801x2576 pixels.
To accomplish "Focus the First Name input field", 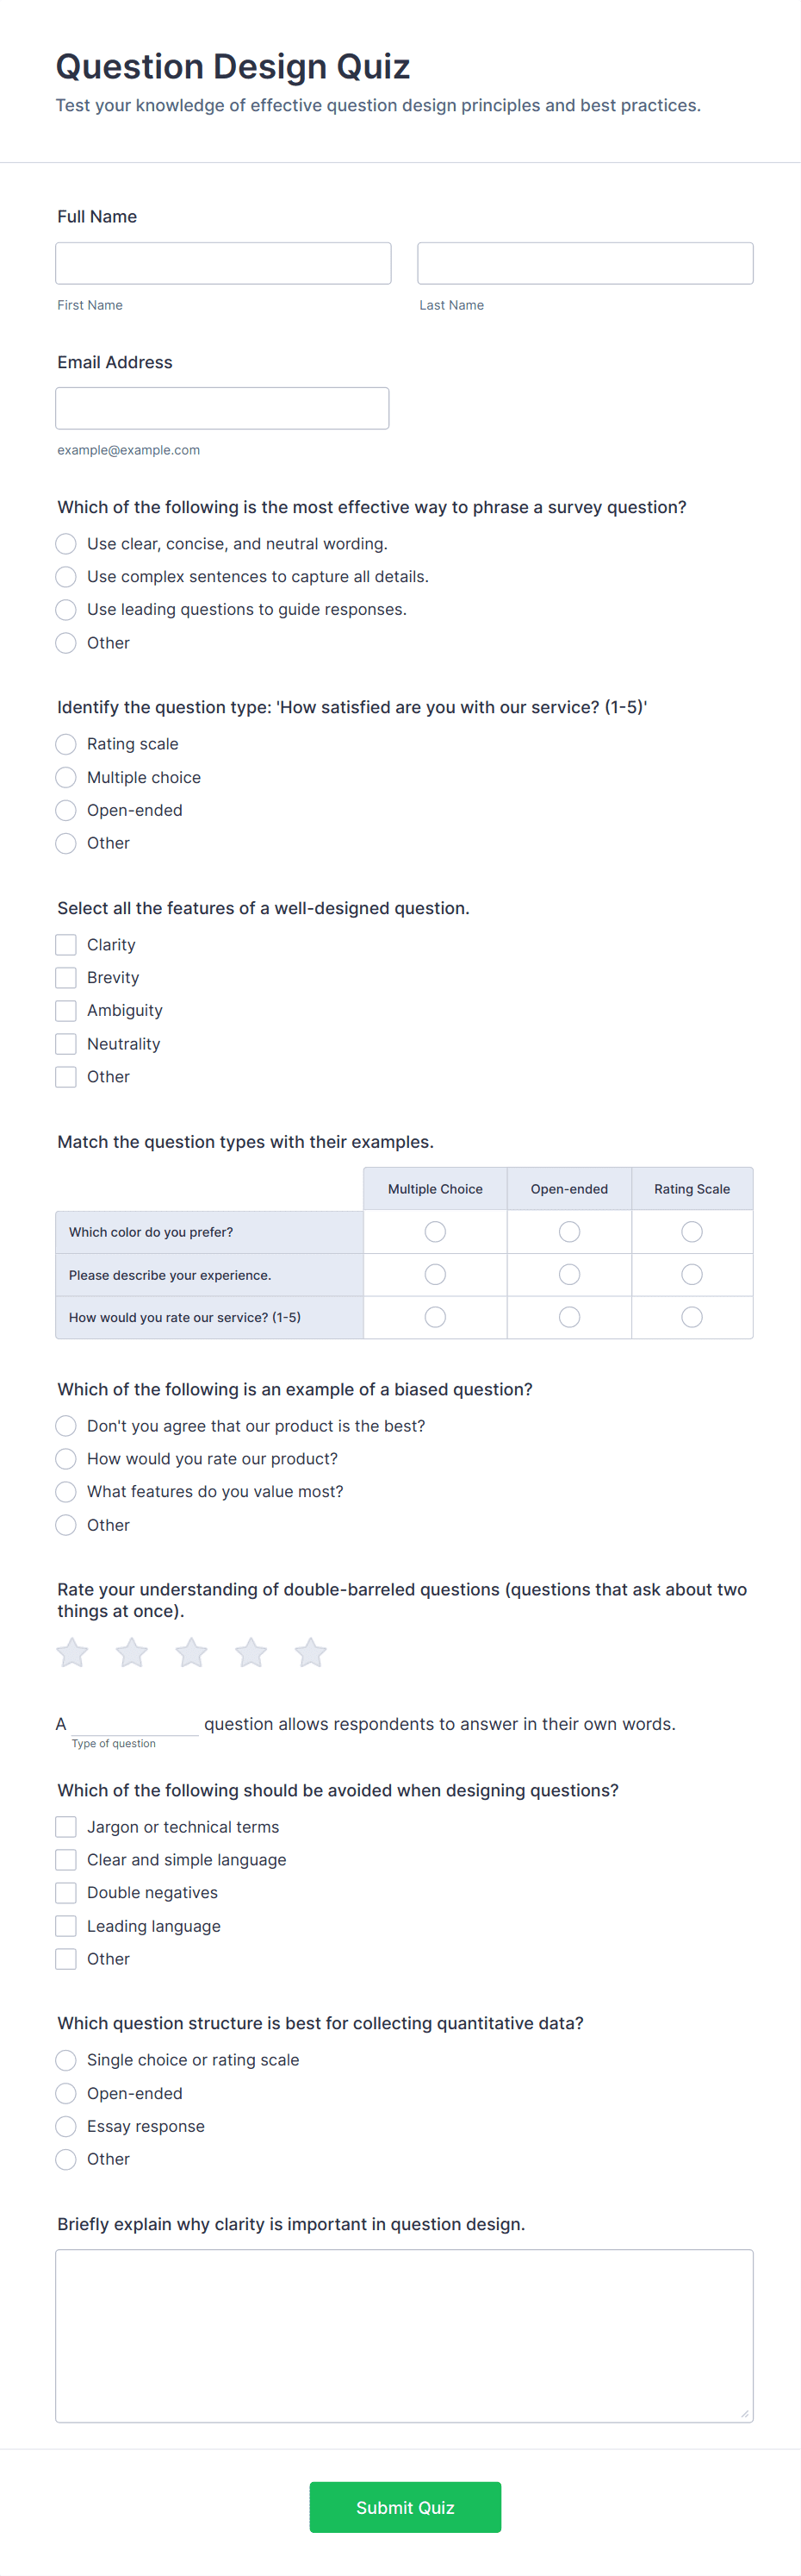I will pyautogui.click(x=224, y=263).
